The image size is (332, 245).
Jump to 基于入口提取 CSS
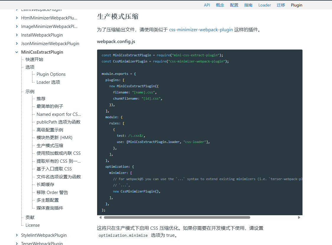(x=54, y=169)
